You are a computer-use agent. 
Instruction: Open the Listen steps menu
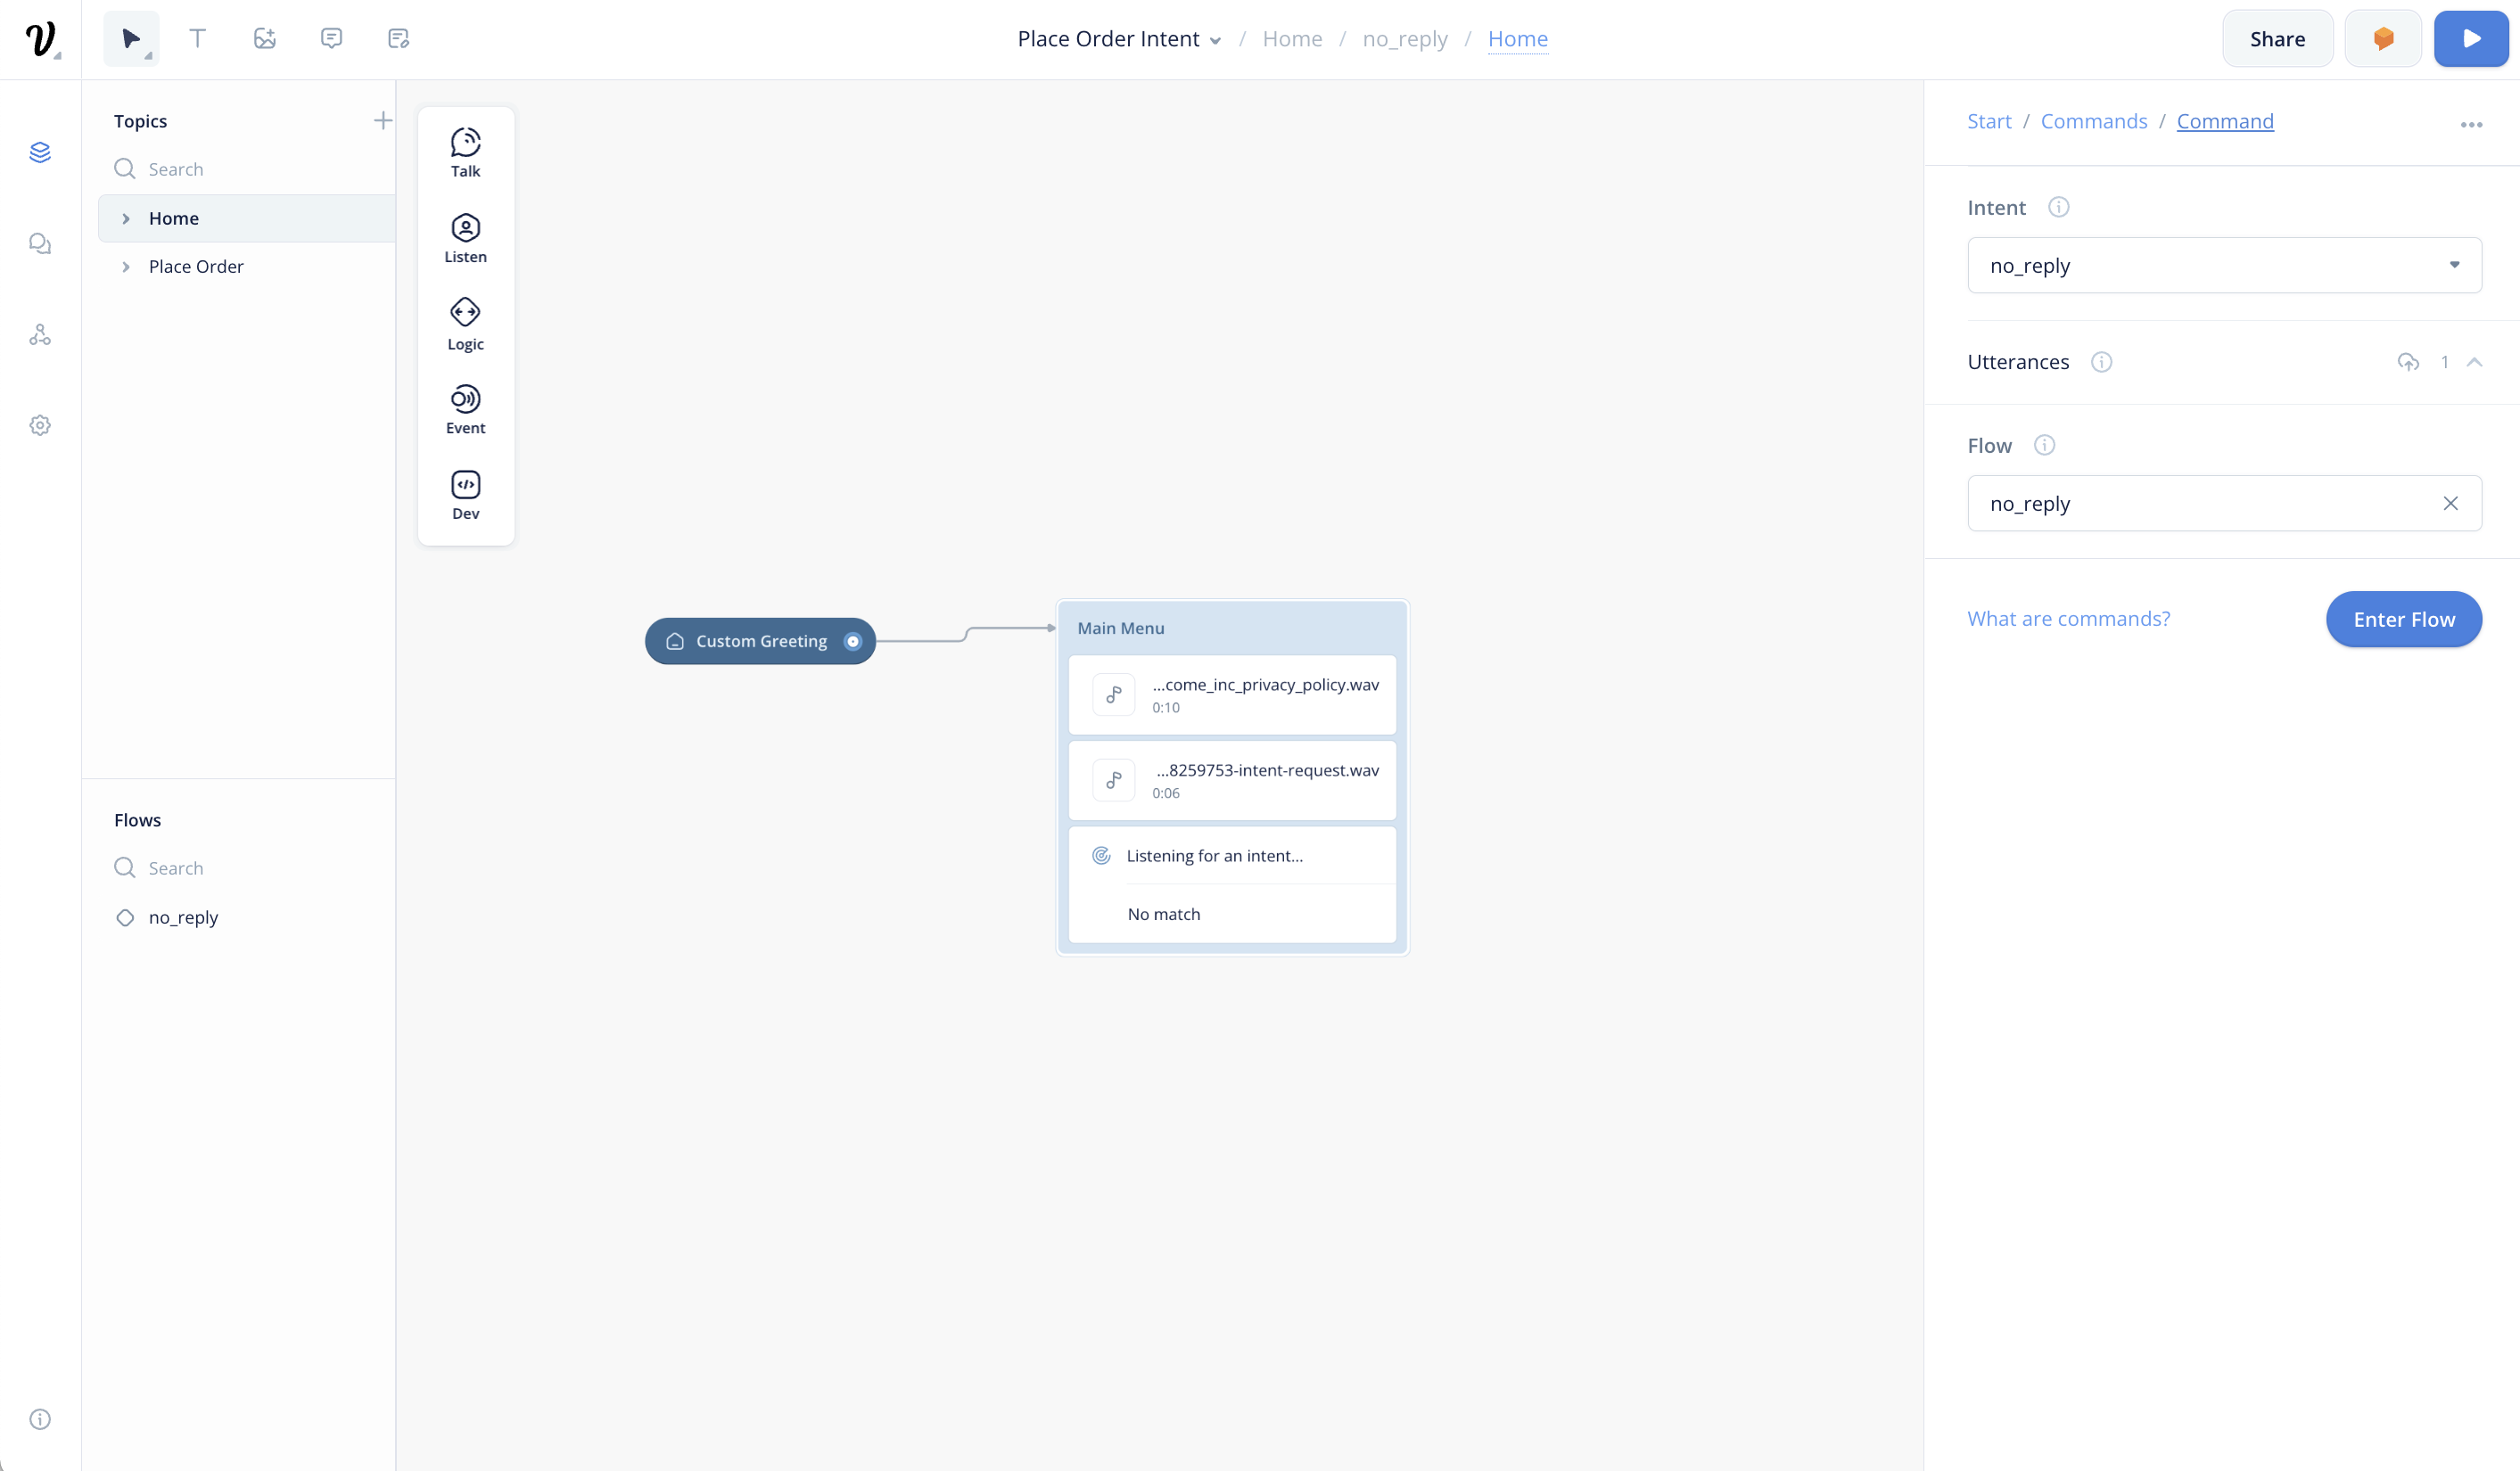click(x=465, y=238)
